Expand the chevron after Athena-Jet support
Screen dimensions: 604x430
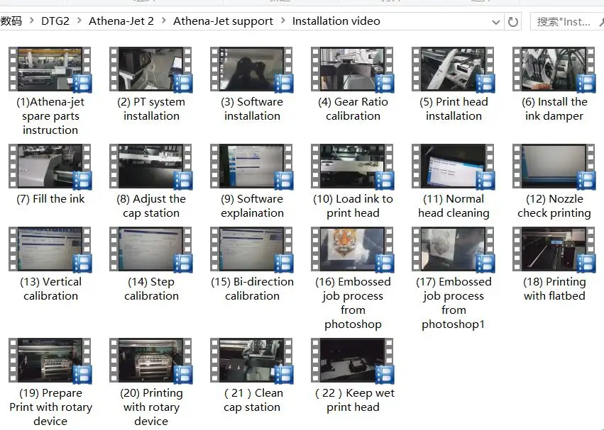[283, 21]
